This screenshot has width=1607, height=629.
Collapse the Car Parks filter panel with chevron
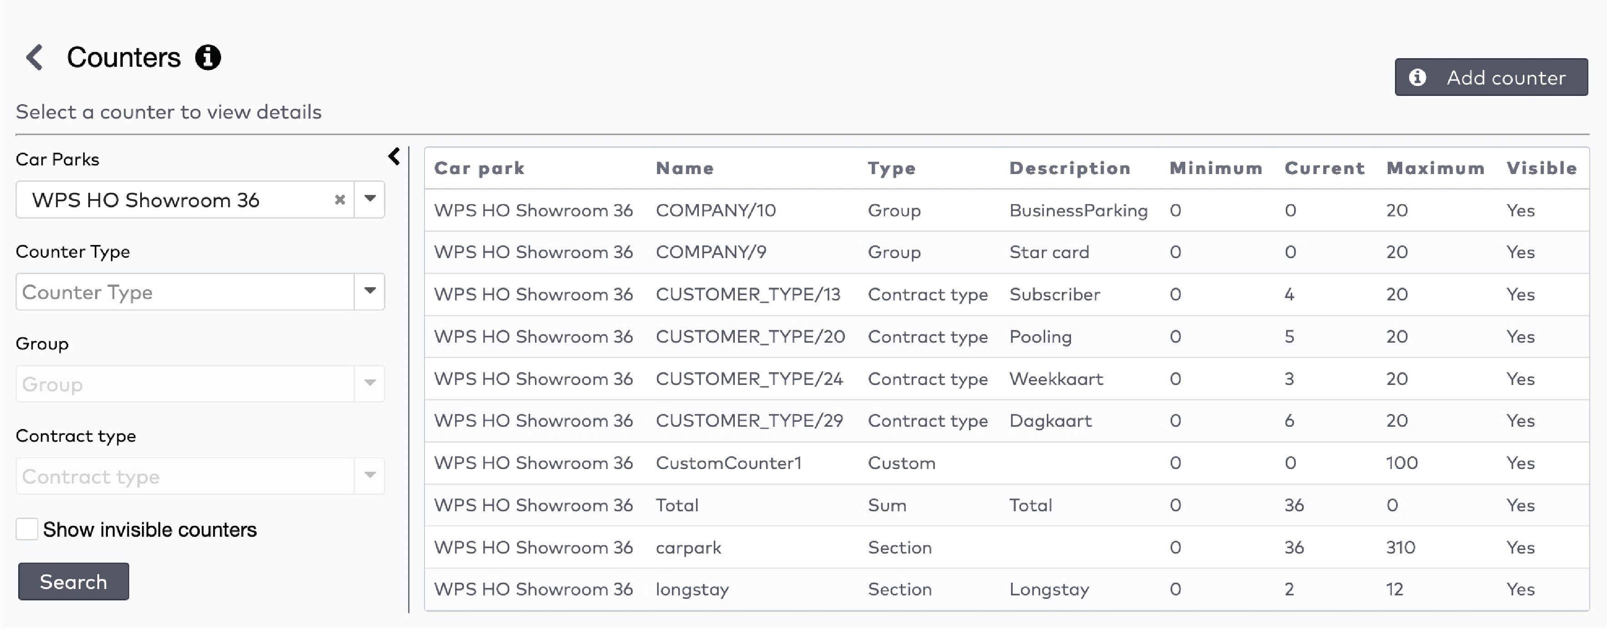click(x=394, y=156)
